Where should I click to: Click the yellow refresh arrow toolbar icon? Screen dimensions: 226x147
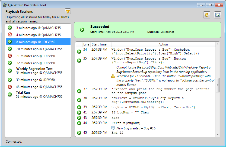click(207, 15)
